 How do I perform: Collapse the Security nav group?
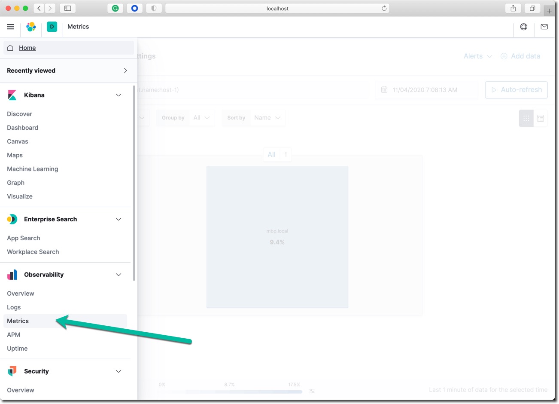[x=118, y=371]
